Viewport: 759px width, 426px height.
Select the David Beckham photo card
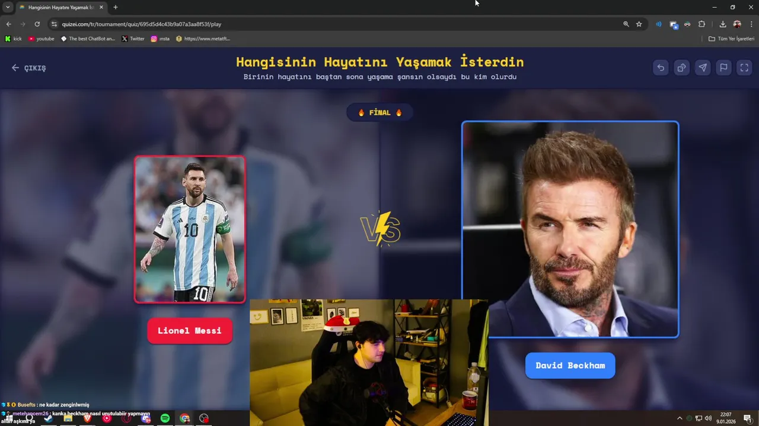570,230
